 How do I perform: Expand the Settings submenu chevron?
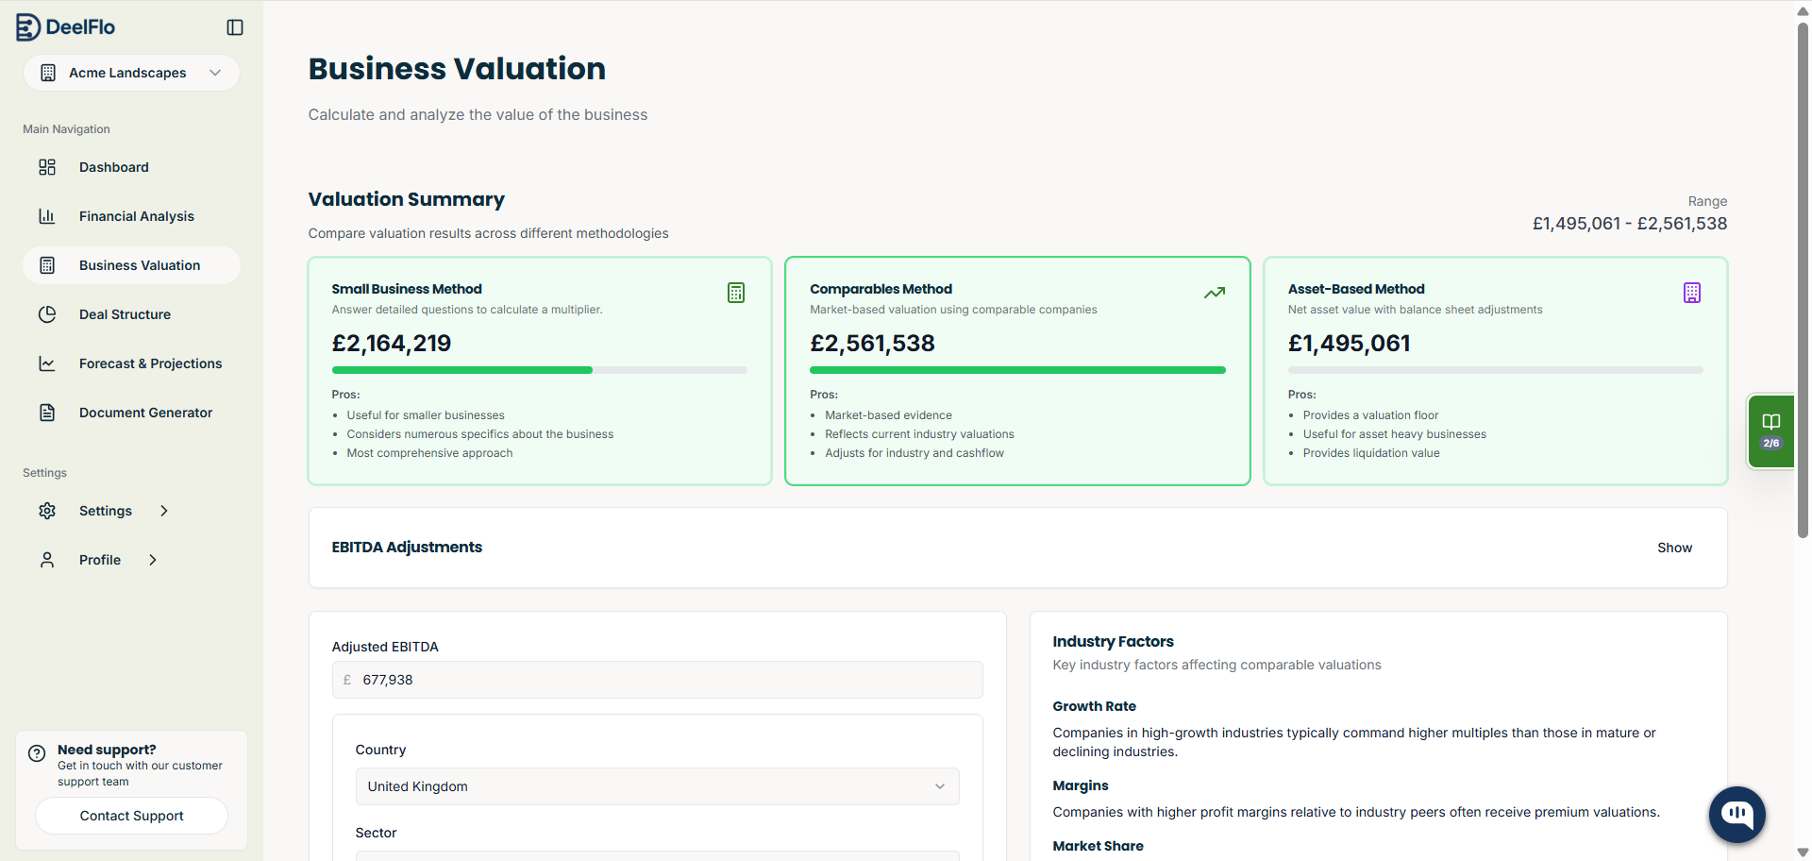pos(164,511)
